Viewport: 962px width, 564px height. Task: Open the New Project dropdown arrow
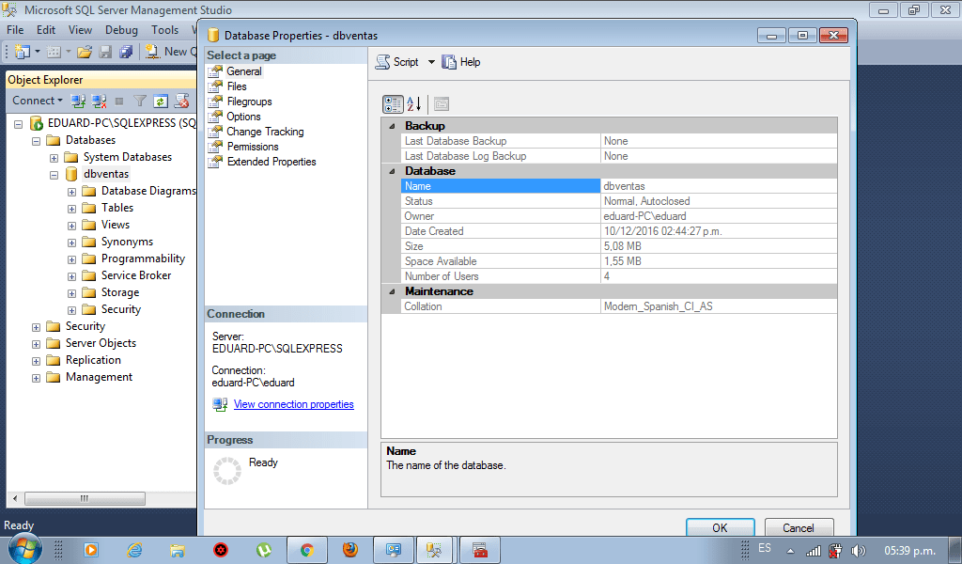click(x=38, y=52)
